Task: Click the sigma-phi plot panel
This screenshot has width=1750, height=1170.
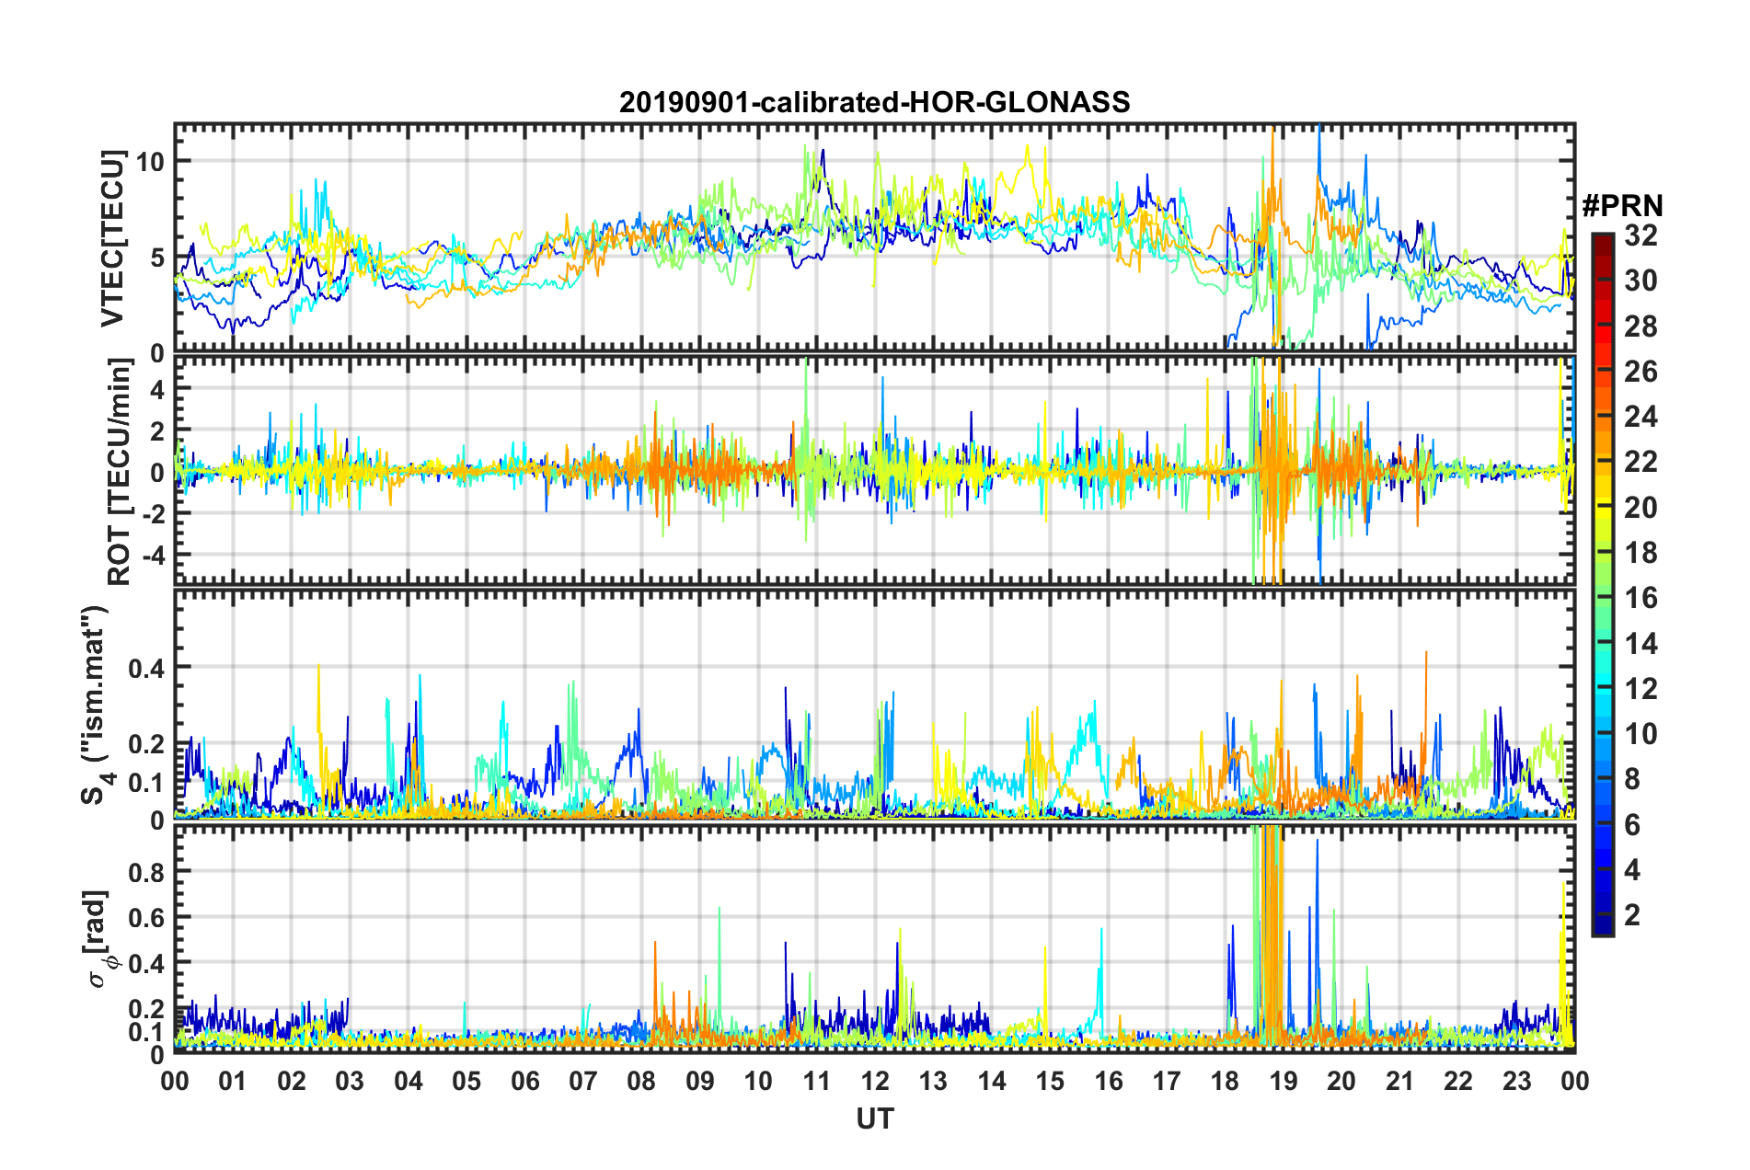Action: pos(875,938)
